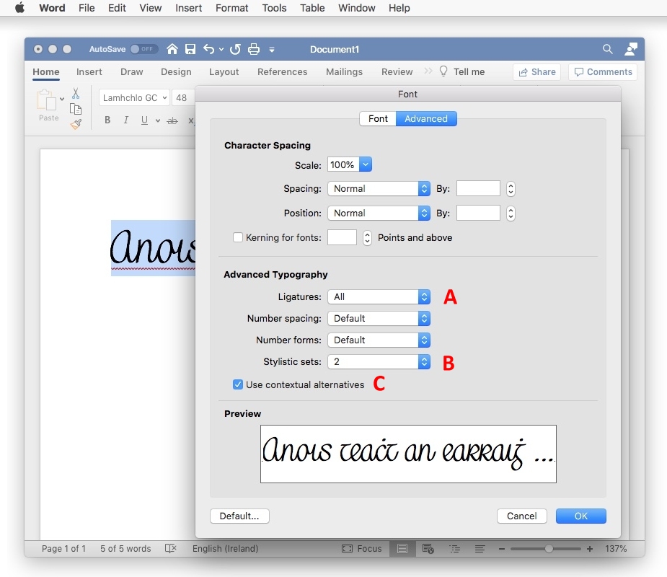Click the Print icon in title bar
This screenshot has height=577, width=667.
[x=254, y=49]
